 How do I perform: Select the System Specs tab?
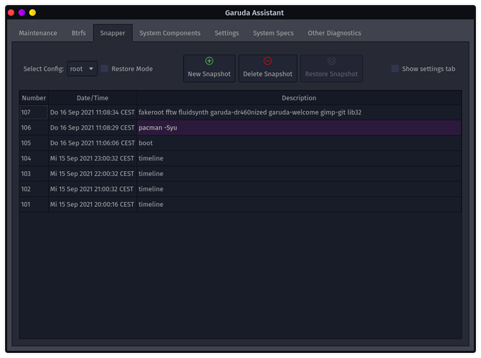click(x=273, y=33)
